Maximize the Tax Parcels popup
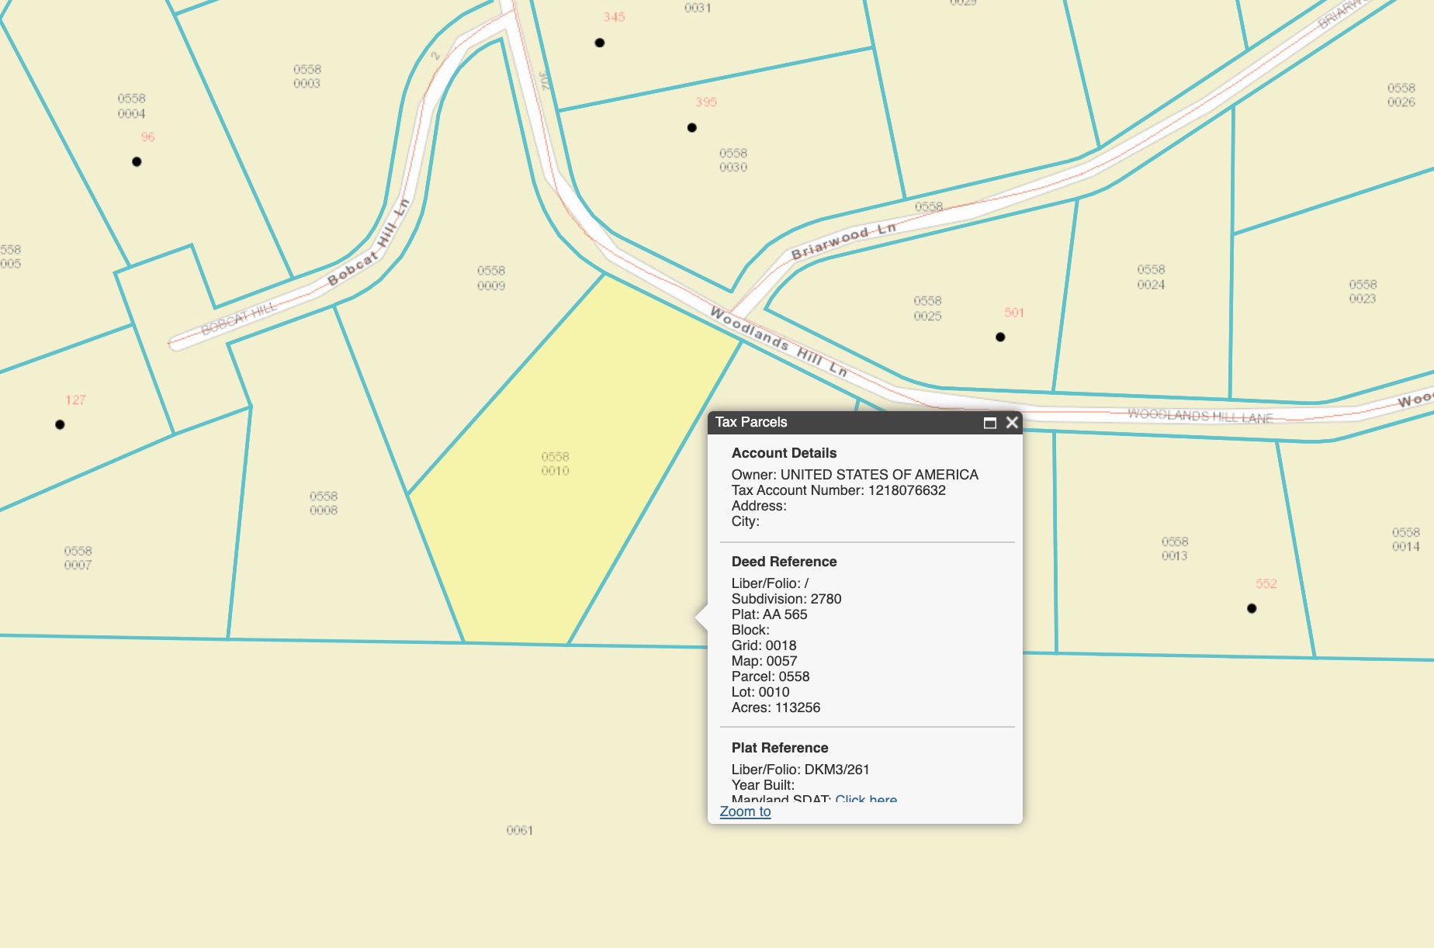Viewport: 1434px width, 948px height. 989,423
